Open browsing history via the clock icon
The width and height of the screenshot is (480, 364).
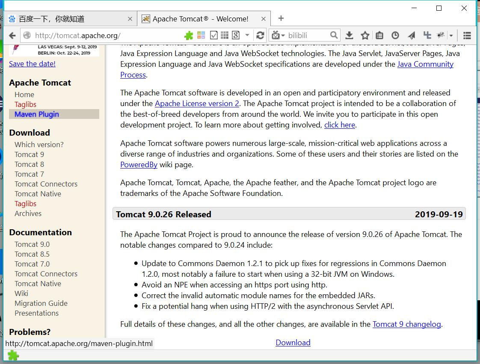point(395,35)
